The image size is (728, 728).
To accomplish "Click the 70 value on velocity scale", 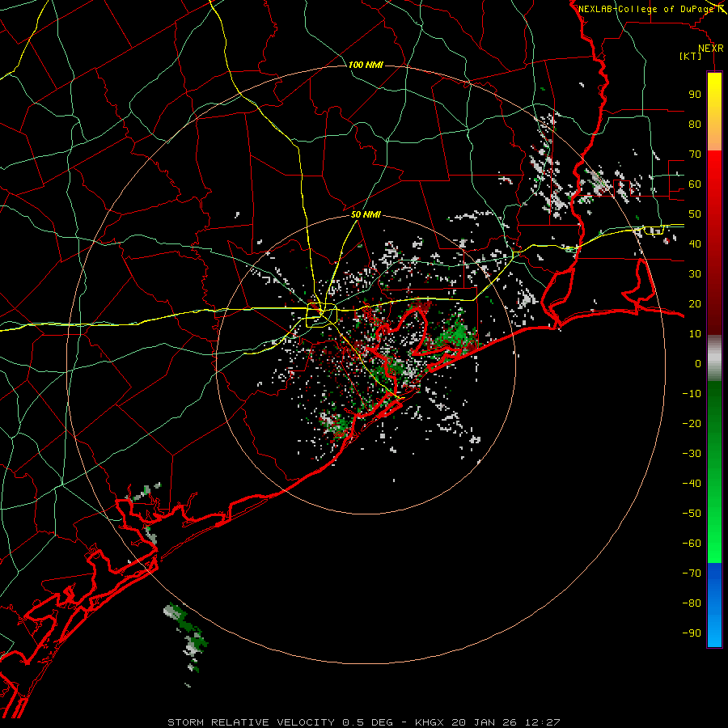I will point(695,154).
